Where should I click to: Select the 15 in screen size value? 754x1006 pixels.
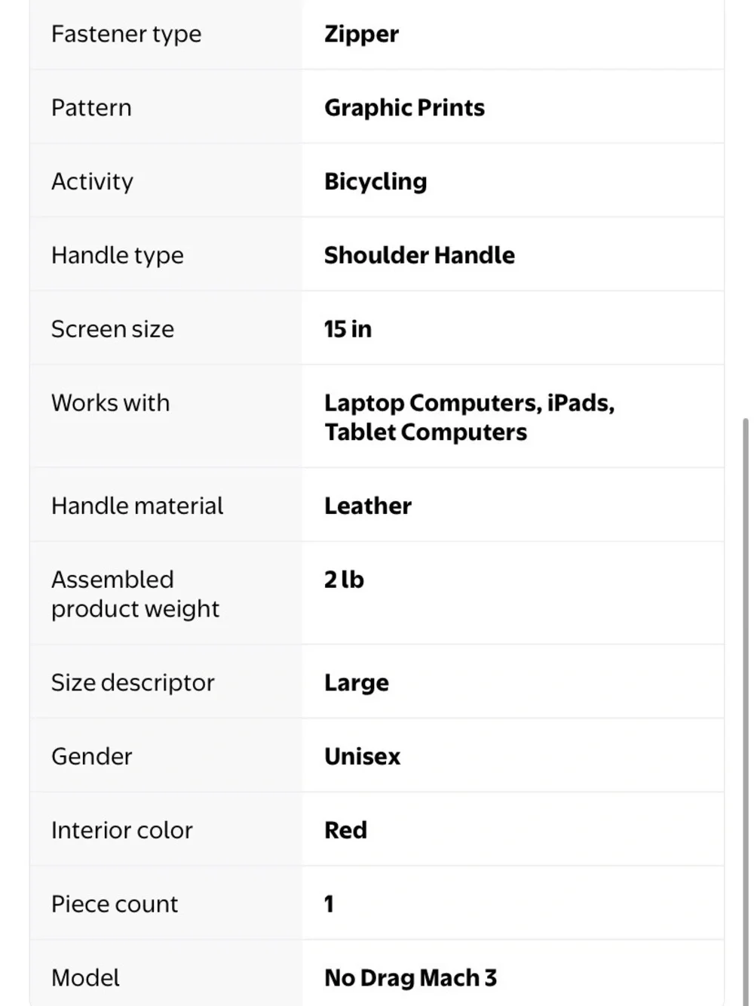348,329
